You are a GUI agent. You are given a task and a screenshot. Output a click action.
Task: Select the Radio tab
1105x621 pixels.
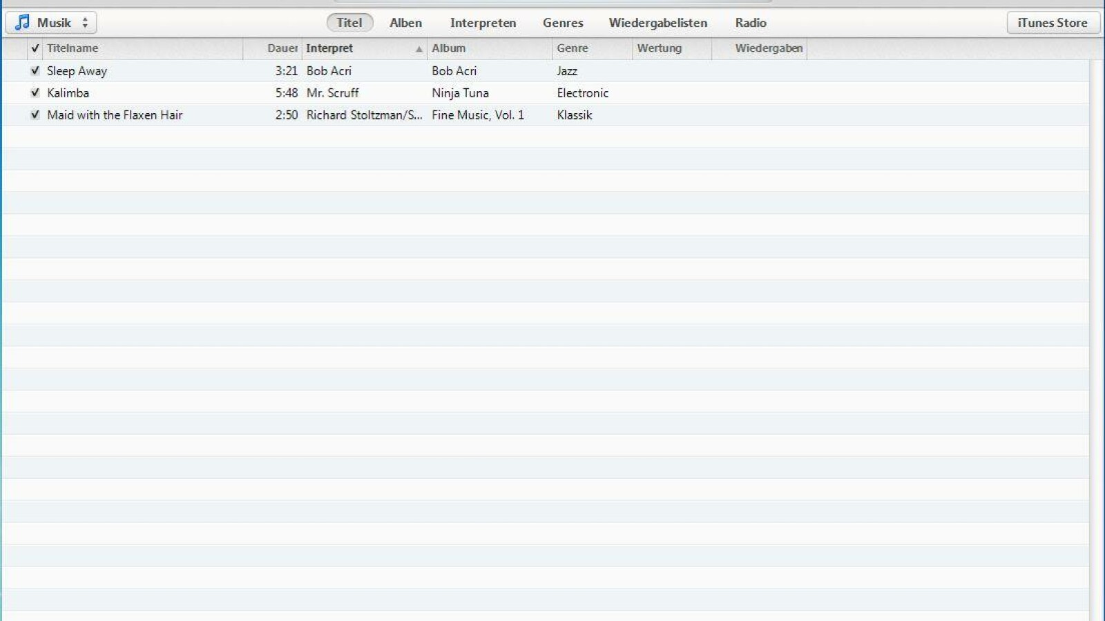(751, 23)
